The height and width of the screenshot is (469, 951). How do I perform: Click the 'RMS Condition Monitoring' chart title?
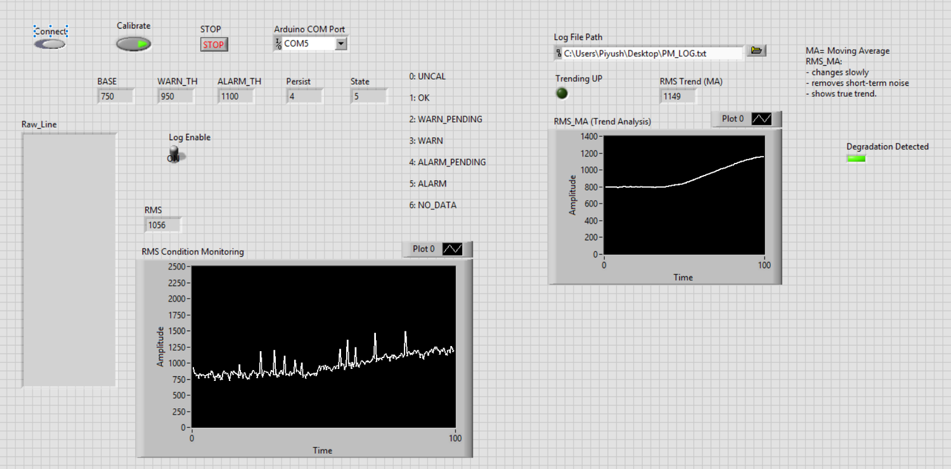(x=193, y=252)
